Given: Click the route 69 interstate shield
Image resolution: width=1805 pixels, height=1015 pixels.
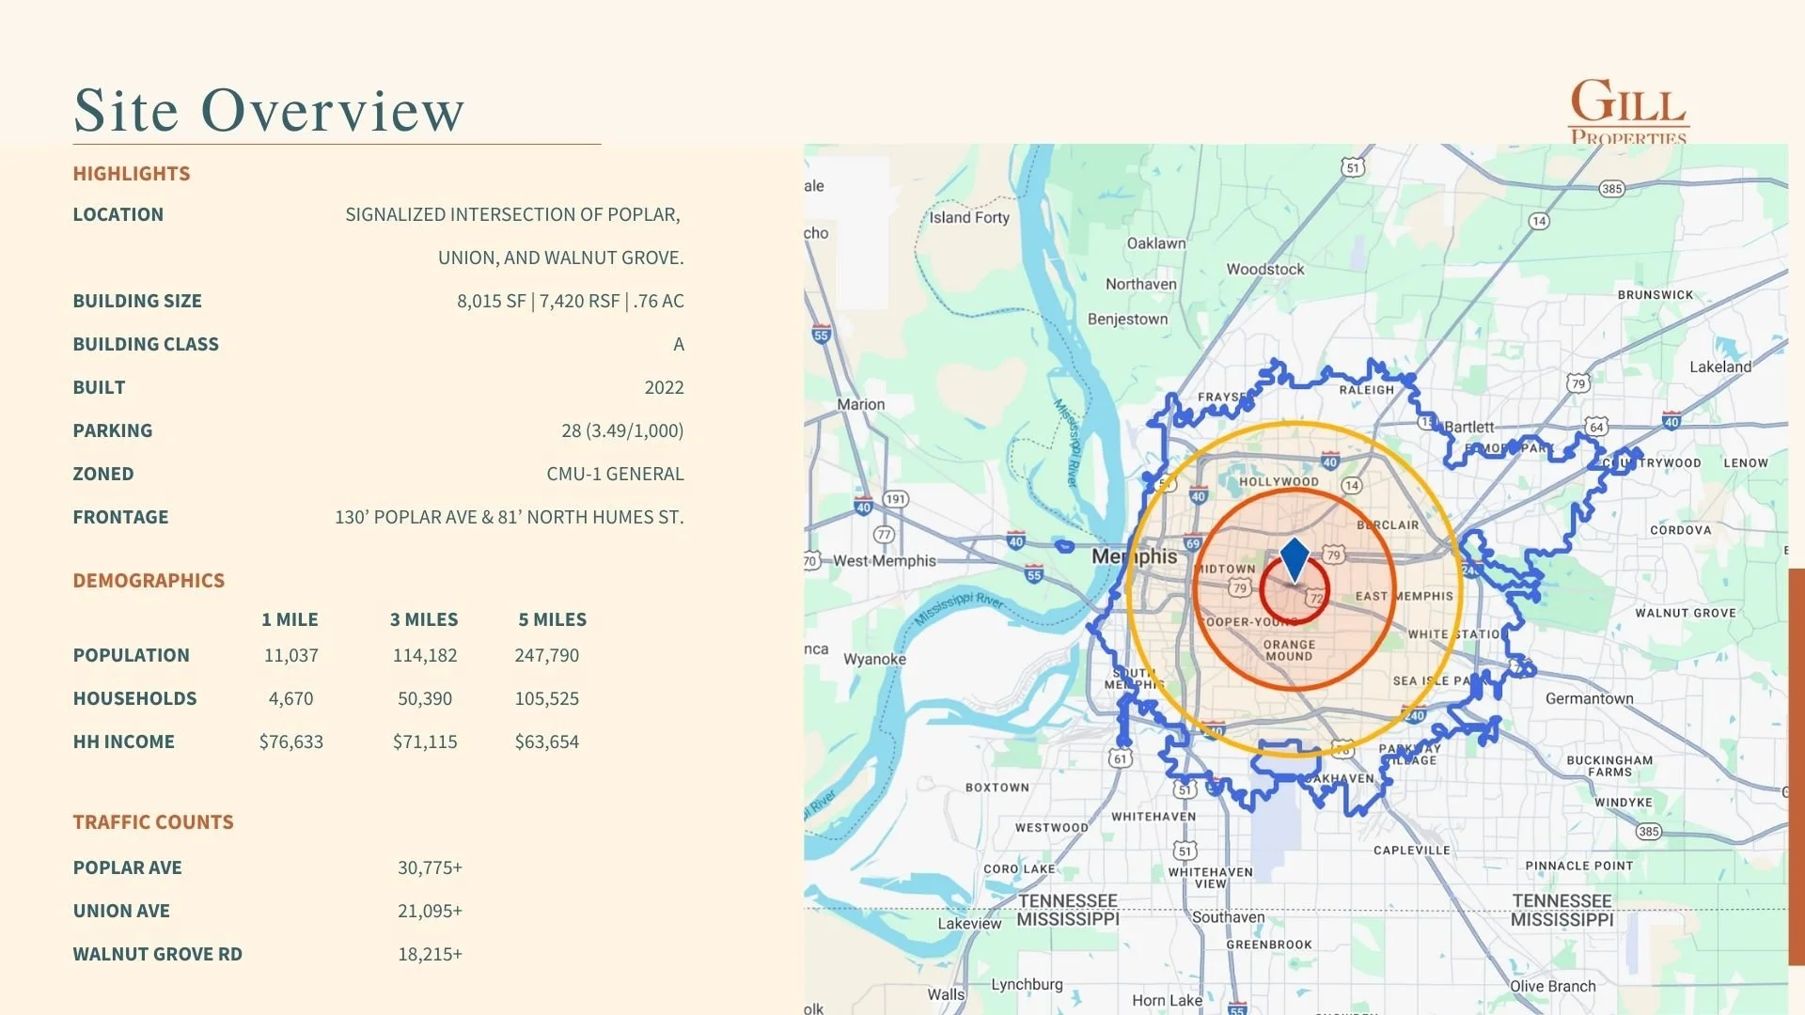Looking at the screenshot, I should pyautogui.click(x=1192, y=543).
